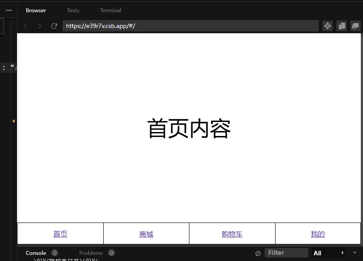This screenshot has height=261, width=363.
Task: Select the Console tab
Action: 36,253
